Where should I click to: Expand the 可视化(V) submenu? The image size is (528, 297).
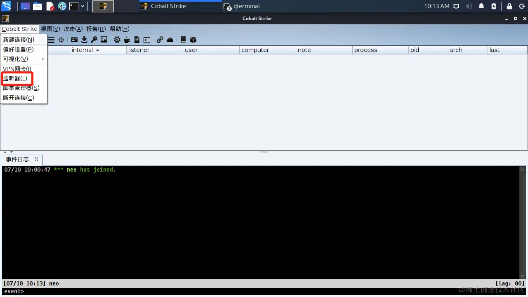pos(24,59)
